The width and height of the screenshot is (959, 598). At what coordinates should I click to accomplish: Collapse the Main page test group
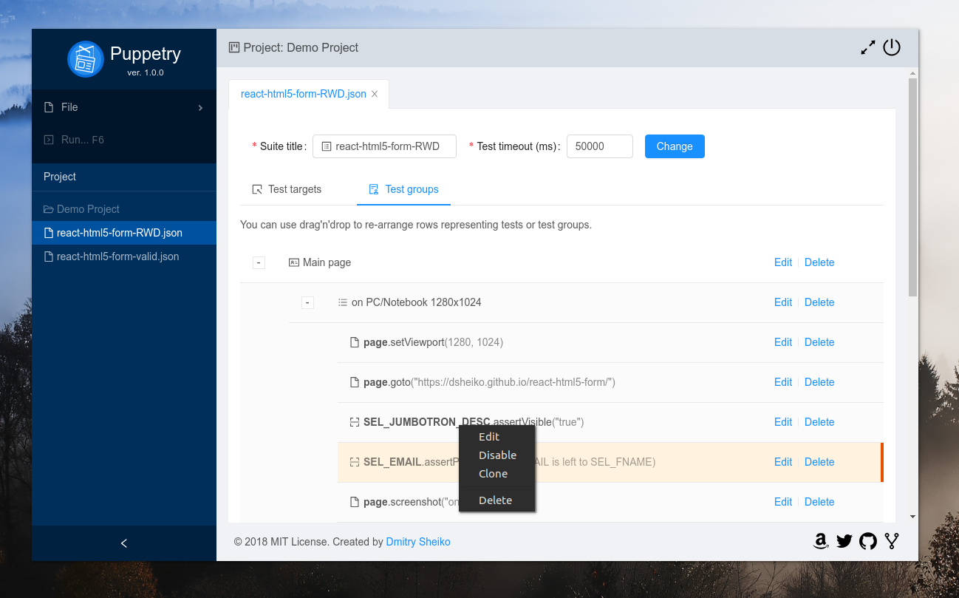pos(259,262)
